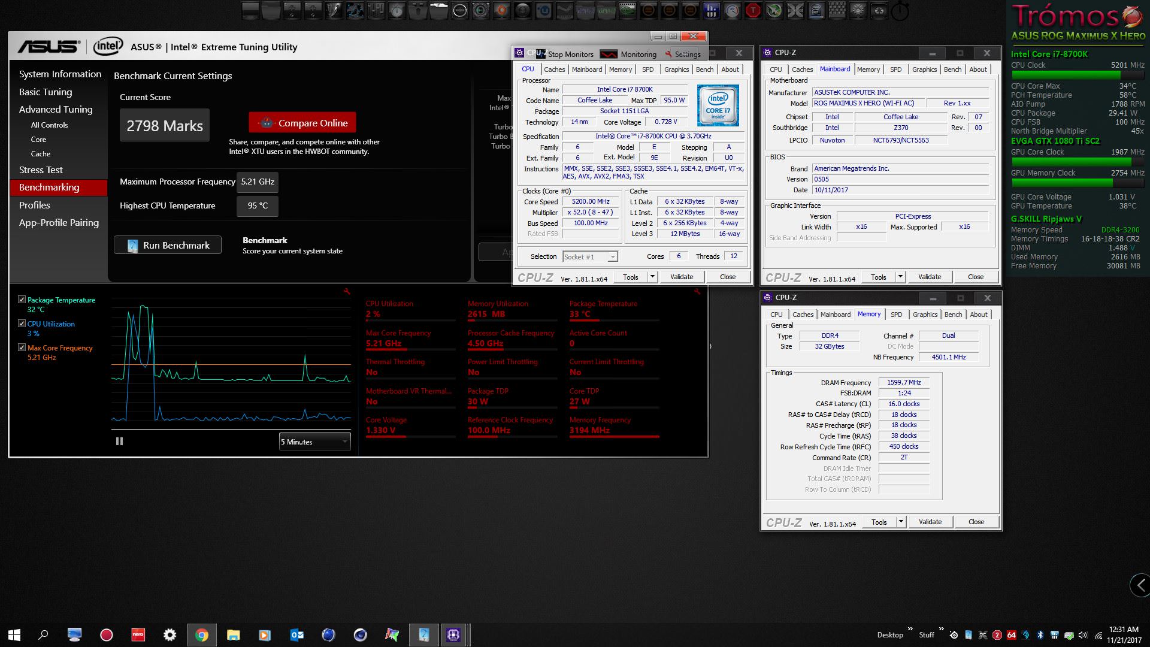Screen dimensions: 1150x647
Task: Toggle the Max Core Frequency graph checkbox
Action: pyautogui.click(x=22, y=347)
